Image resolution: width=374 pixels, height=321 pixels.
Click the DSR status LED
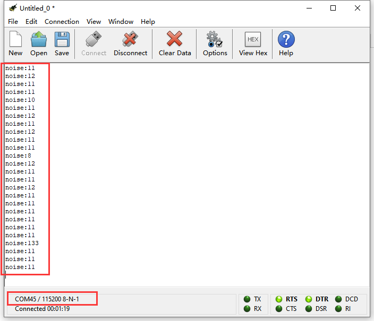coord(309,309)
